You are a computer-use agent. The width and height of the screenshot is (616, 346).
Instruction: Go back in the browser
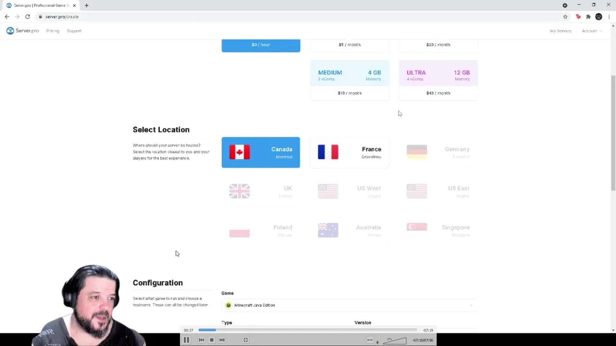coord(7,17)
